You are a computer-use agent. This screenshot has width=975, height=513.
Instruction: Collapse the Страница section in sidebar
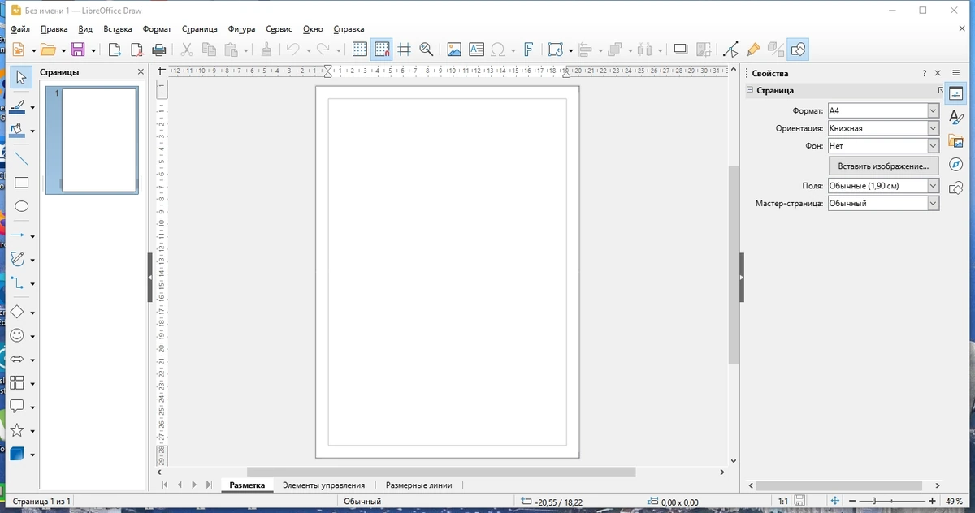(x=750, y=91)
